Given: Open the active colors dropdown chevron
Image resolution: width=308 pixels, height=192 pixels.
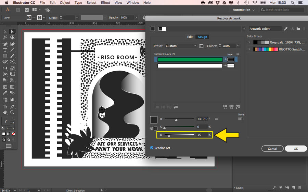Looking at the screenshot, I should pos(244,29).
